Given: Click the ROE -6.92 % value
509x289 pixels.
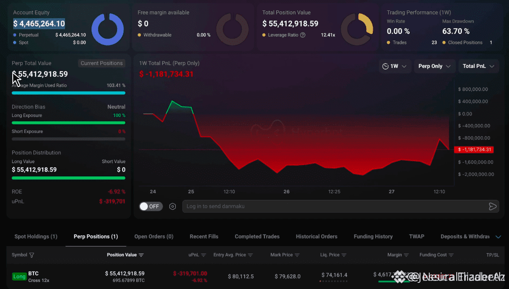Looking at the screenshot, I should [x=116, y=192].
